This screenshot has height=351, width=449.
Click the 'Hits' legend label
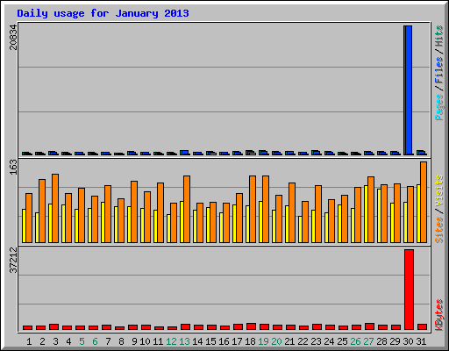[x=439, y=36]
